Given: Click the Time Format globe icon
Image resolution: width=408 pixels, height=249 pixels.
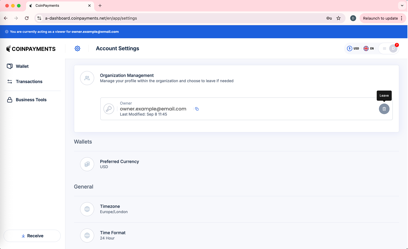Looking at the screenshot, I should [87, 236].
